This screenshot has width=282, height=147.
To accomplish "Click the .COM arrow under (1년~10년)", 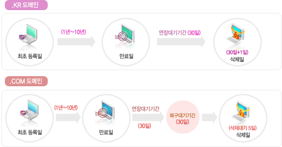I will pyautogui.click(x=68, y=117).
